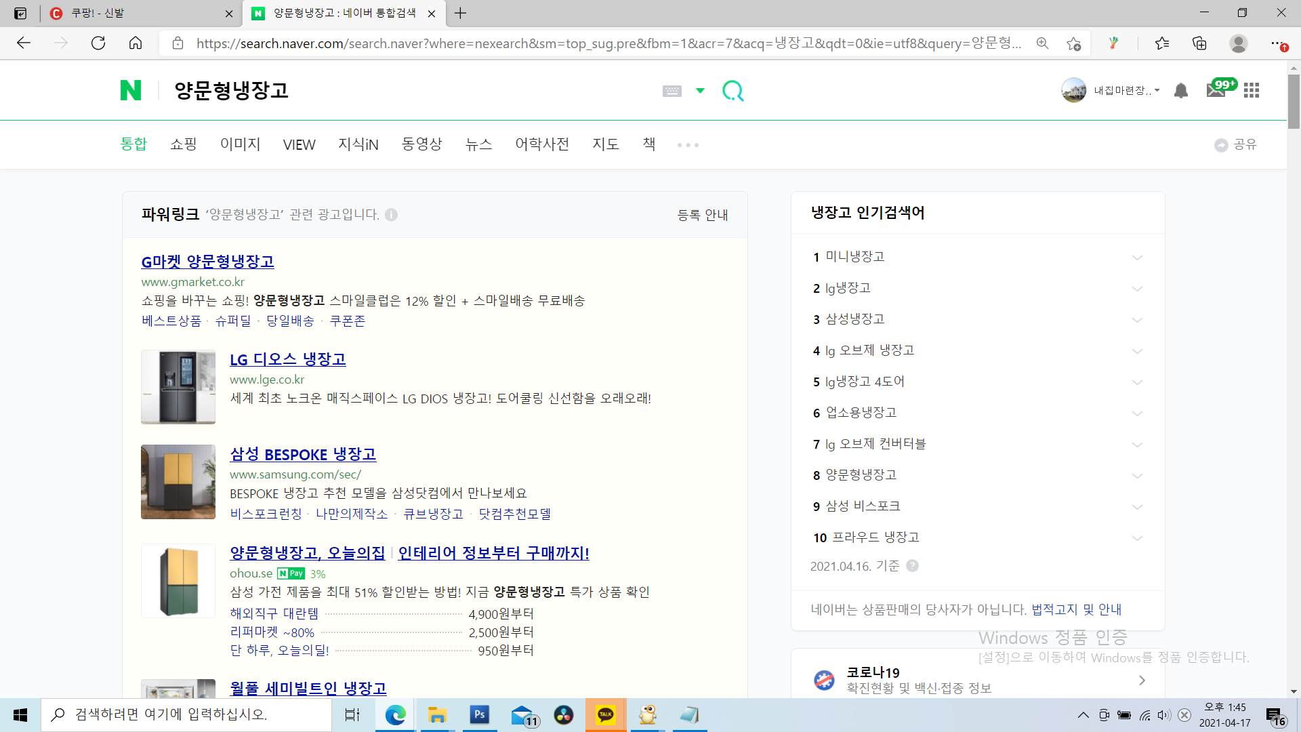The image size is (1301, 732).
Task: Select the 동영상 search tab
Action: 421,144
